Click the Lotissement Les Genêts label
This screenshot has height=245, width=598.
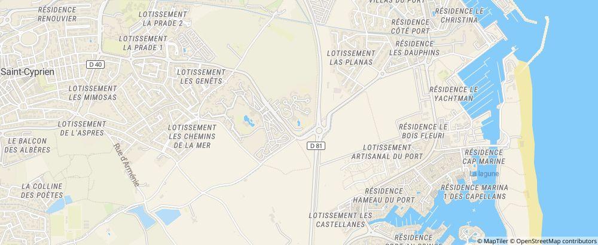(201, 76)
